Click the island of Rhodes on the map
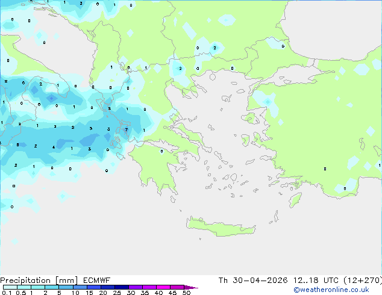The height and width of the screenshot is (295, 382). 295,200
